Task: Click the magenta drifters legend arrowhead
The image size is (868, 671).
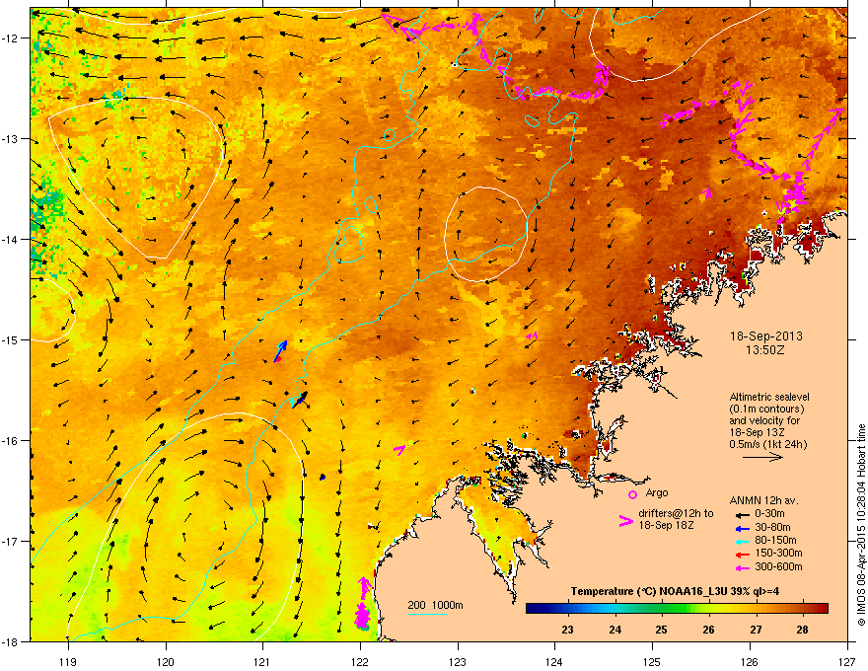Action: tap(625, 520)
